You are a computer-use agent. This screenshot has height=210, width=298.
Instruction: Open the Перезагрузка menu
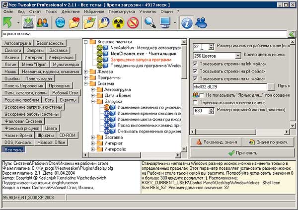pyautogui.click(x=122, y=11)
